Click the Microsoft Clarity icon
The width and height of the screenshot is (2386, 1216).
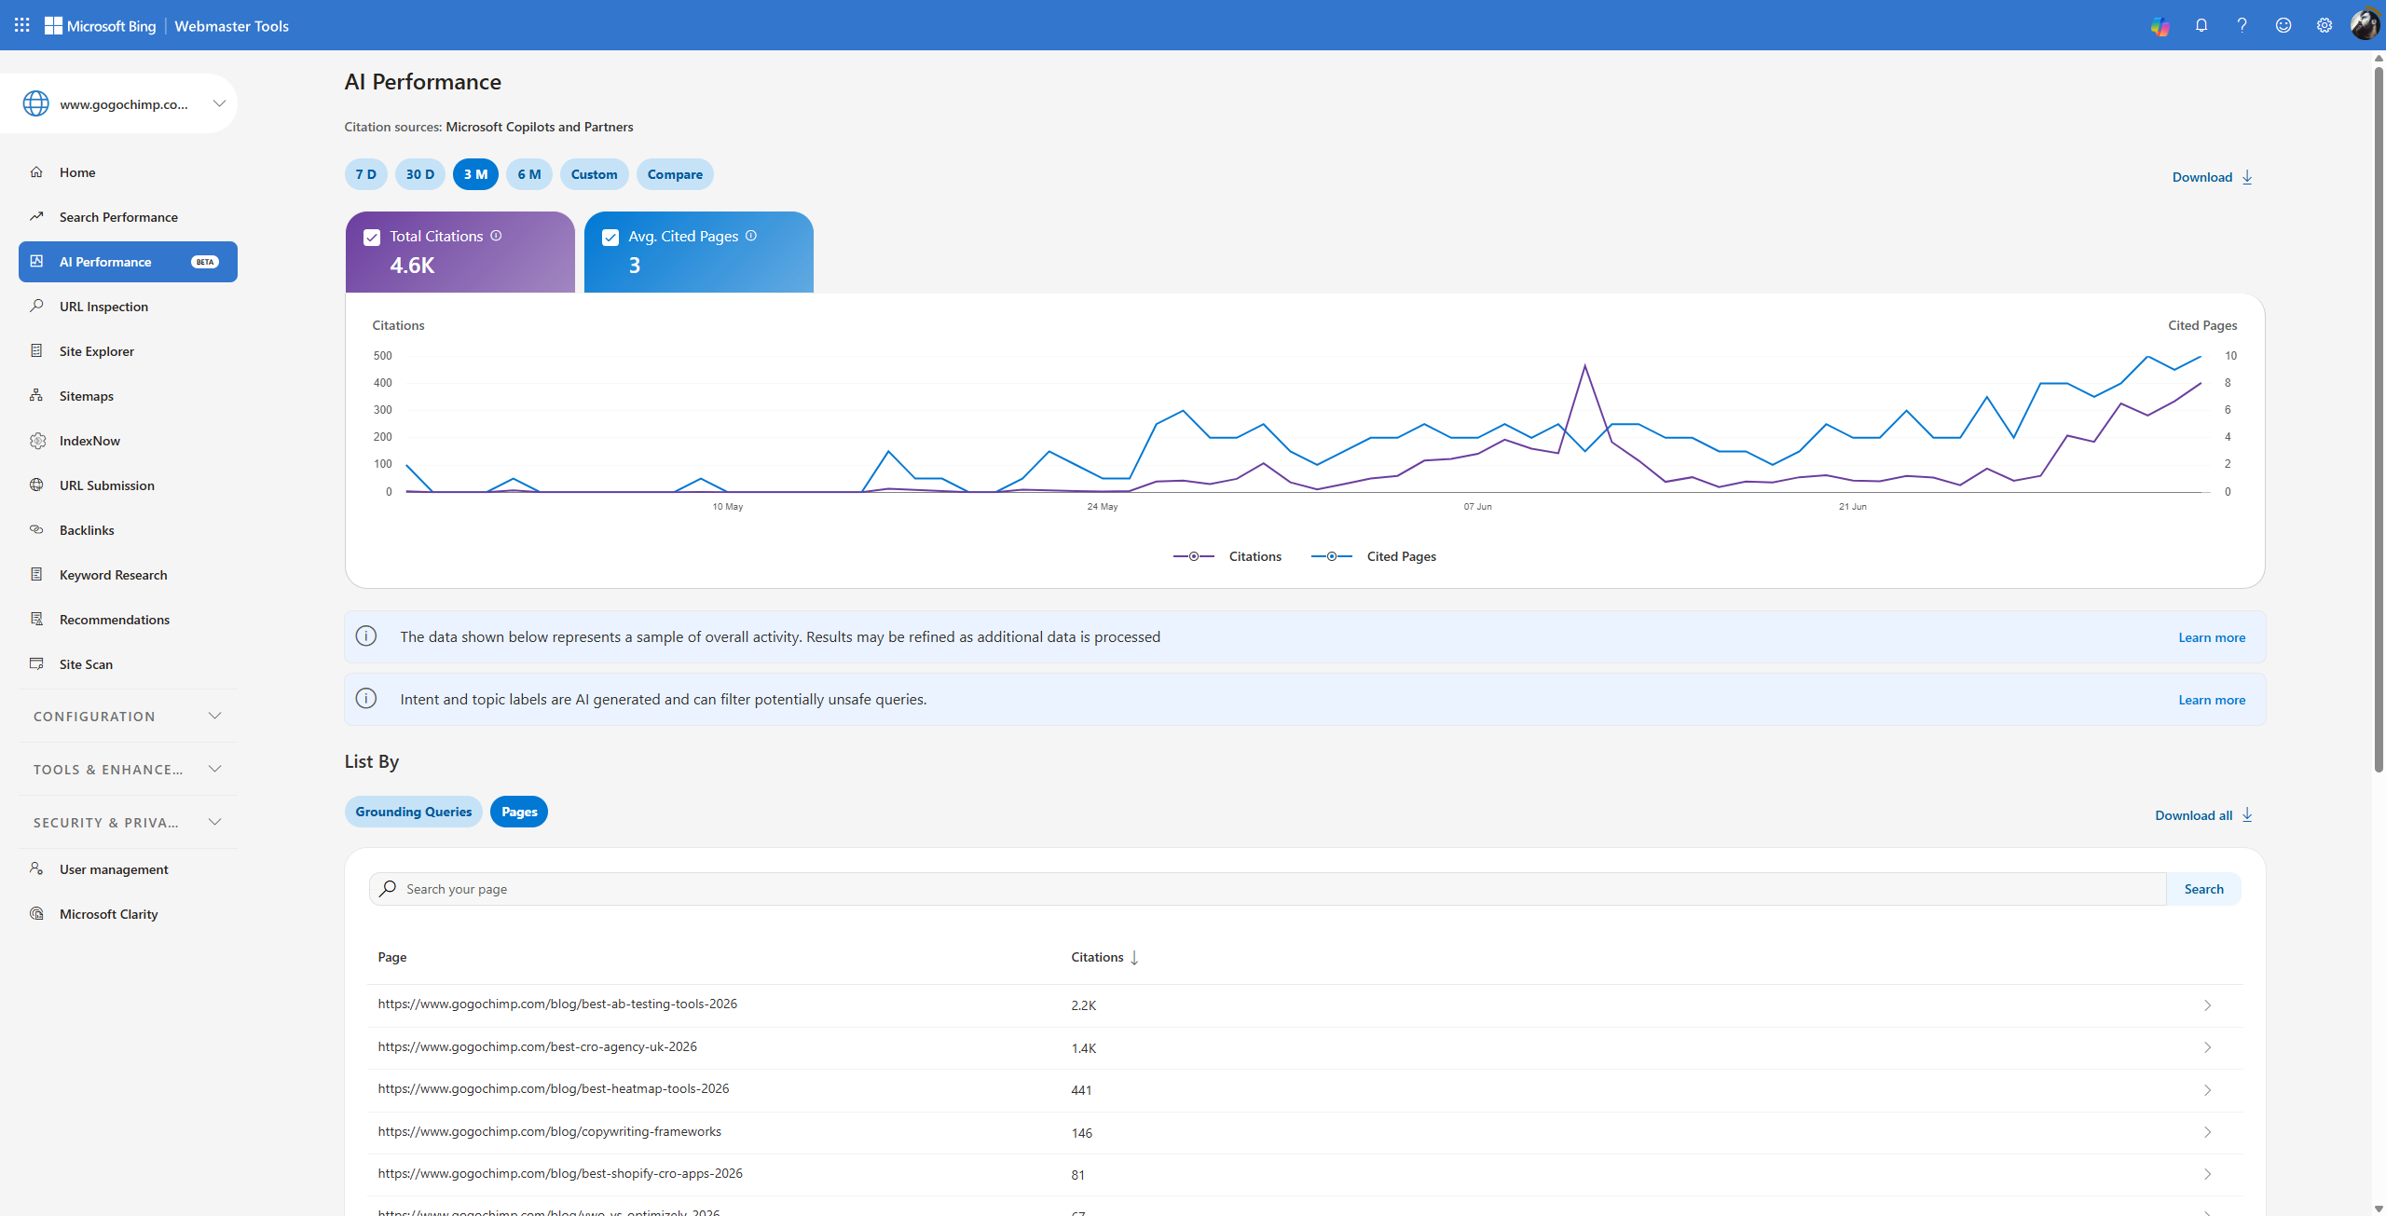click(36, 913)
